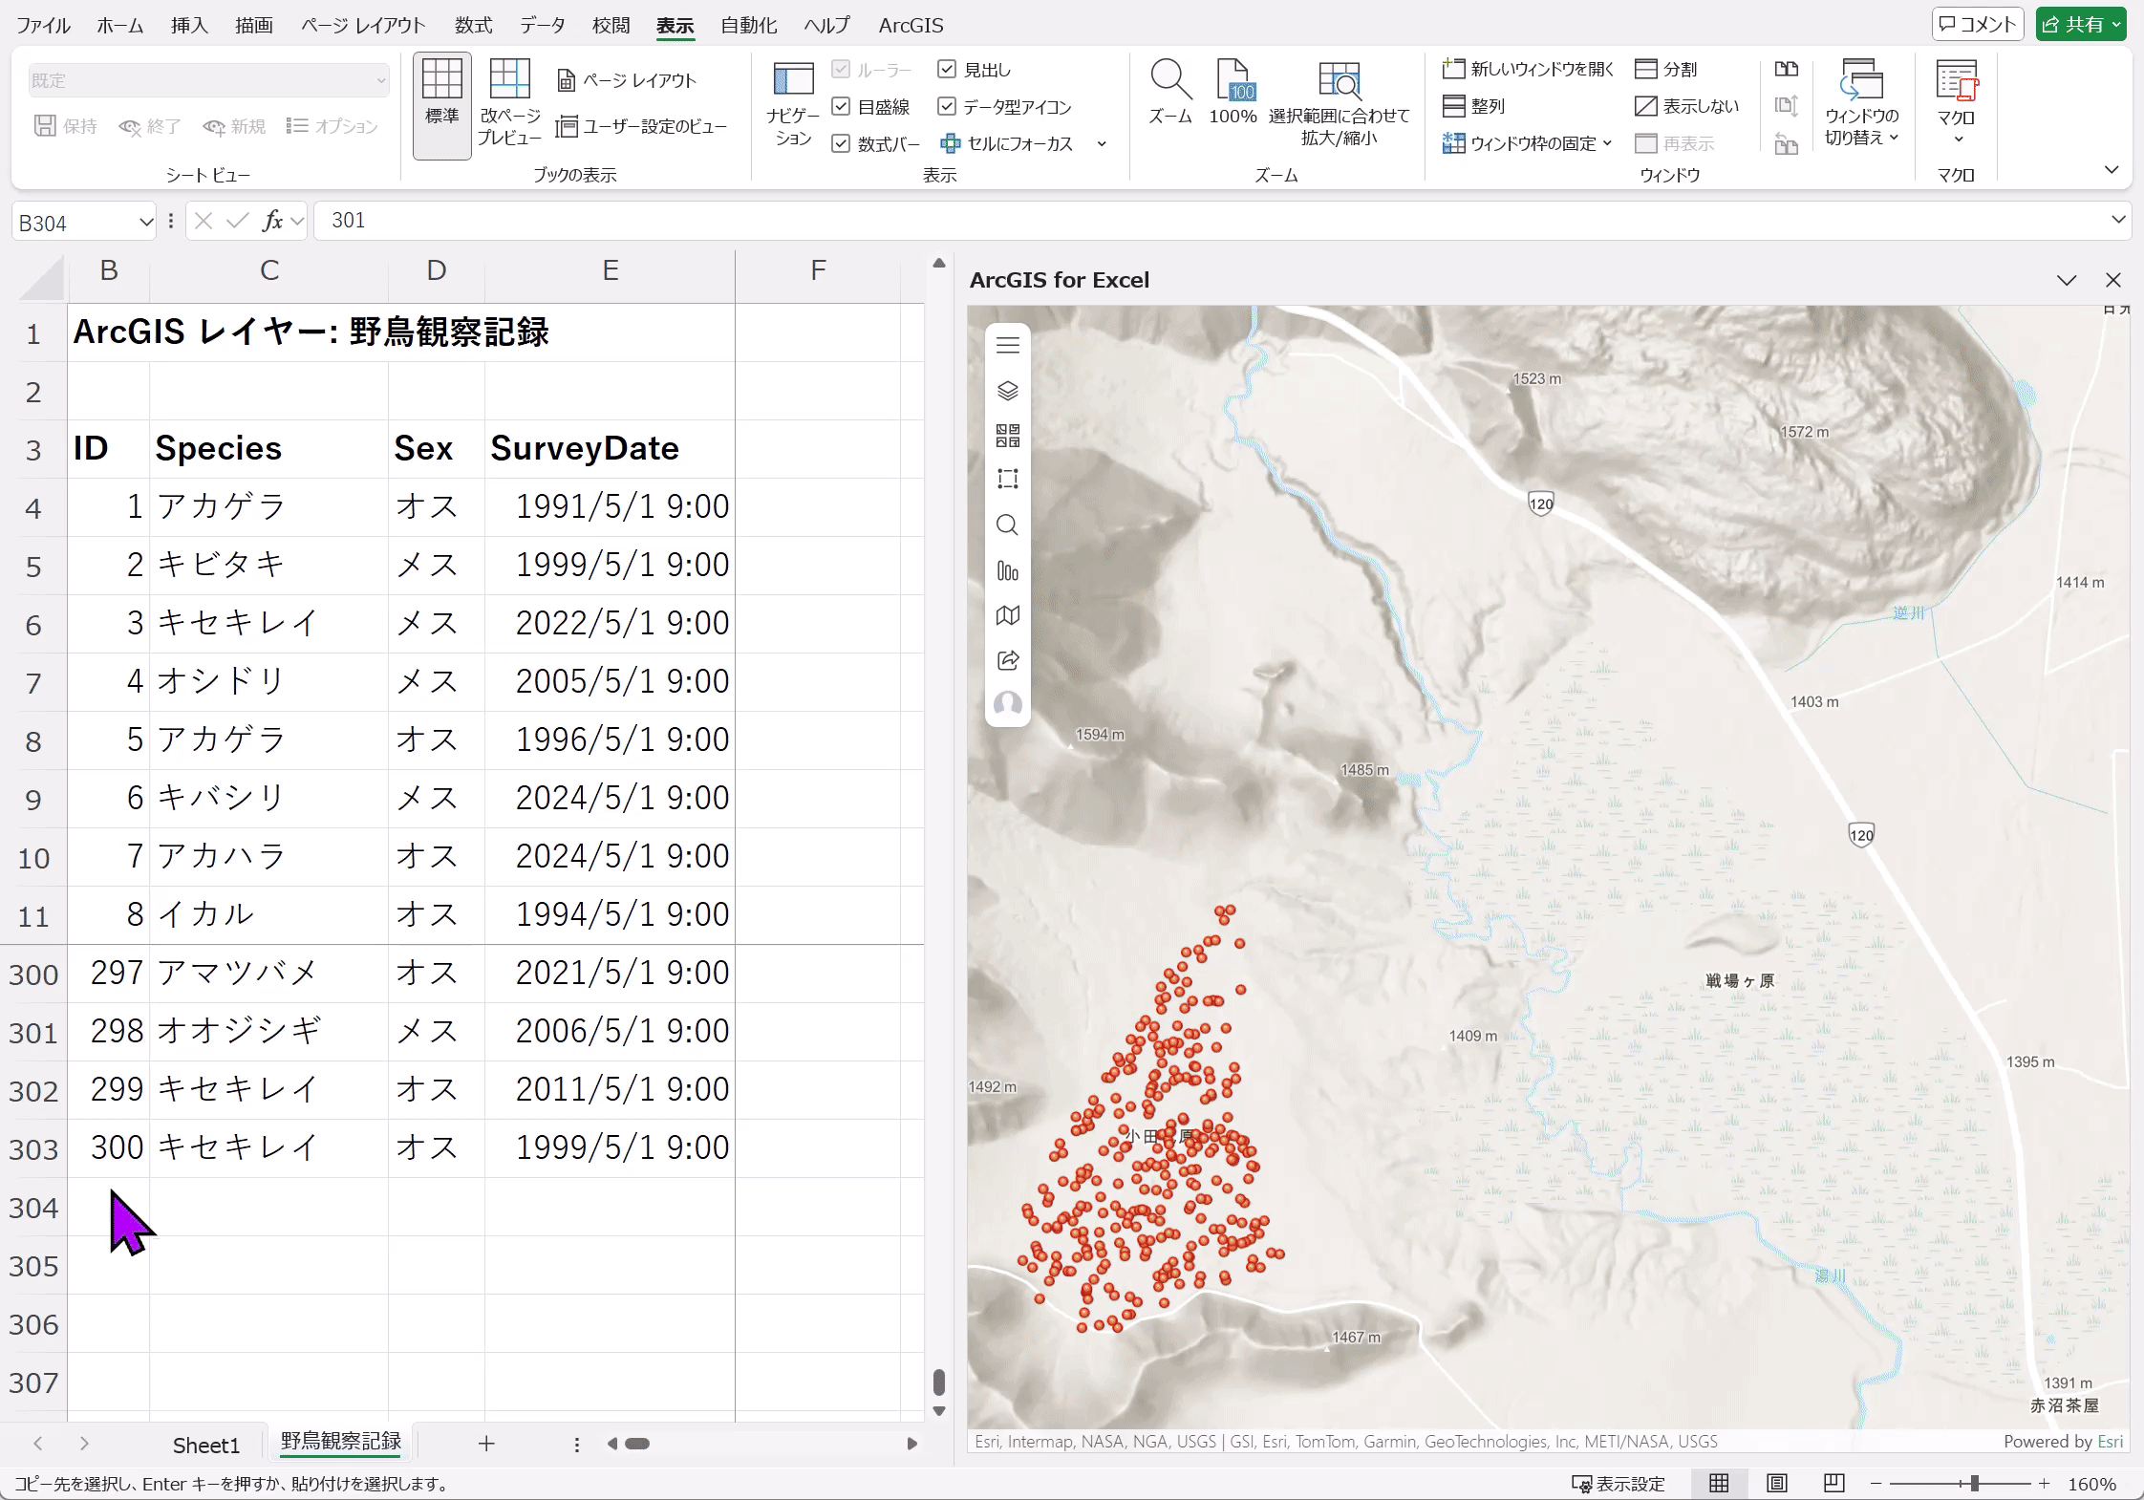Switch to 改ページ プレビュー view
Image resolution: width=2144 pixels, height=1500 pixels.
(509, 104)
